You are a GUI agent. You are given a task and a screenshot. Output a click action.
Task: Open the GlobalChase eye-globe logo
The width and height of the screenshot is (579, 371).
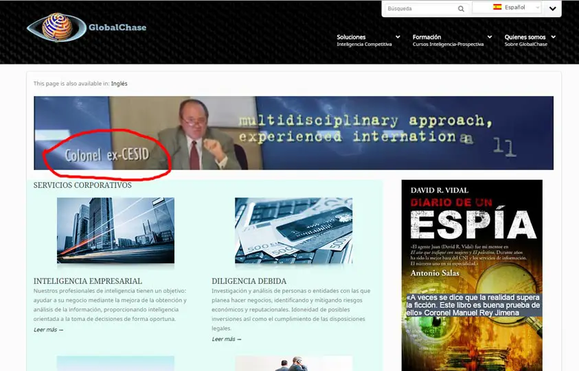(x=56, y=27)
